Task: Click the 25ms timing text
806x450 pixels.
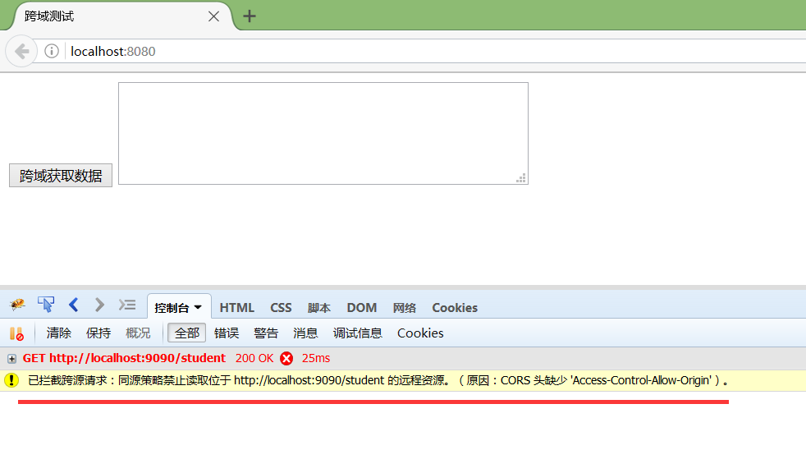Action: click(x=316, y=358)
